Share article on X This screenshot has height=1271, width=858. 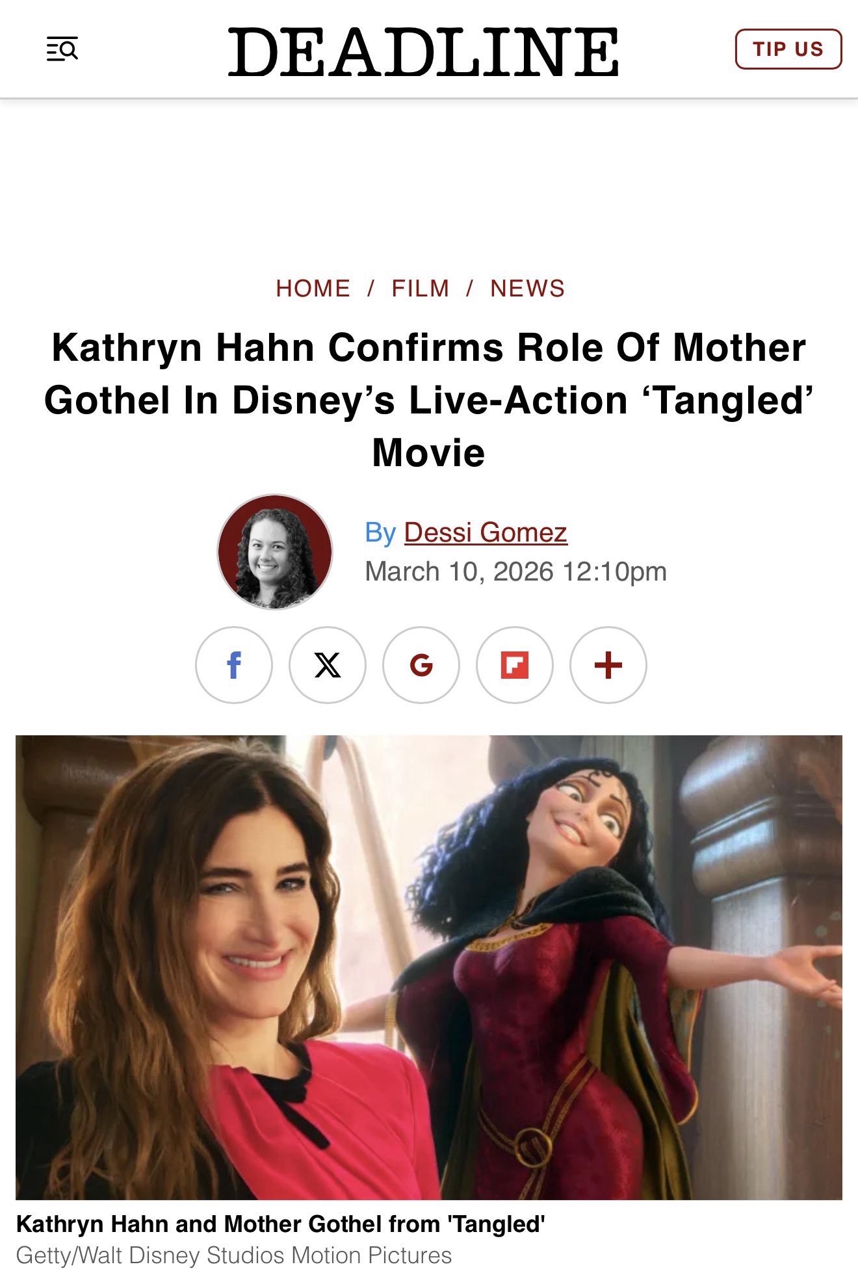[x=328, y=664]
